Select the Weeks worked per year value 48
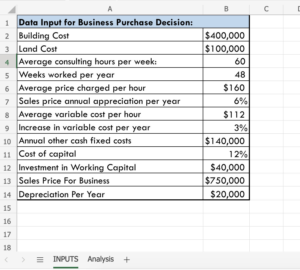 coord(226,75)
